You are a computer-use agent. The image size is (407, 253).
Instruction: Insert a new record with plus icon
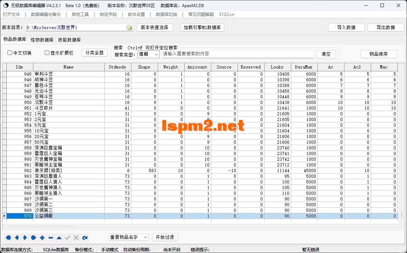click(42, 237)
